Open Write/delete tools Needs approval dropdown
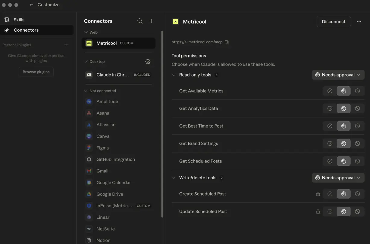 pos(338,178)
